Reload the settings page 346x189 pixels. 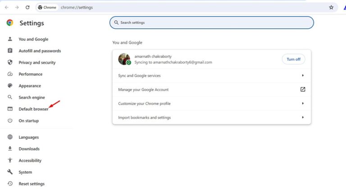(27, 7)
